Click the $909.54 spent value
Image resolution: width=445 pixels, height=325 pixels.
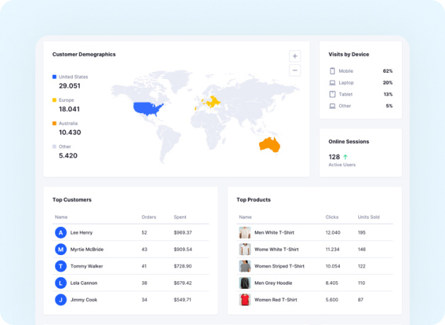coord(183,249)
